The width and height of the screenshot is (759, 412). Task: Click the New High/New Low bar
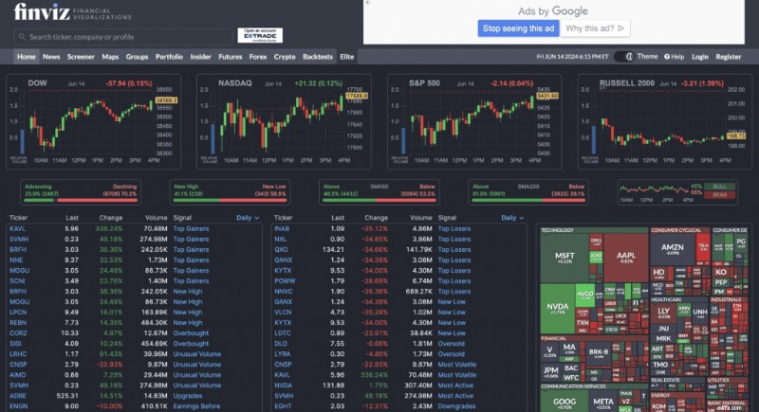pyautogui.click(x=230, y=192)
